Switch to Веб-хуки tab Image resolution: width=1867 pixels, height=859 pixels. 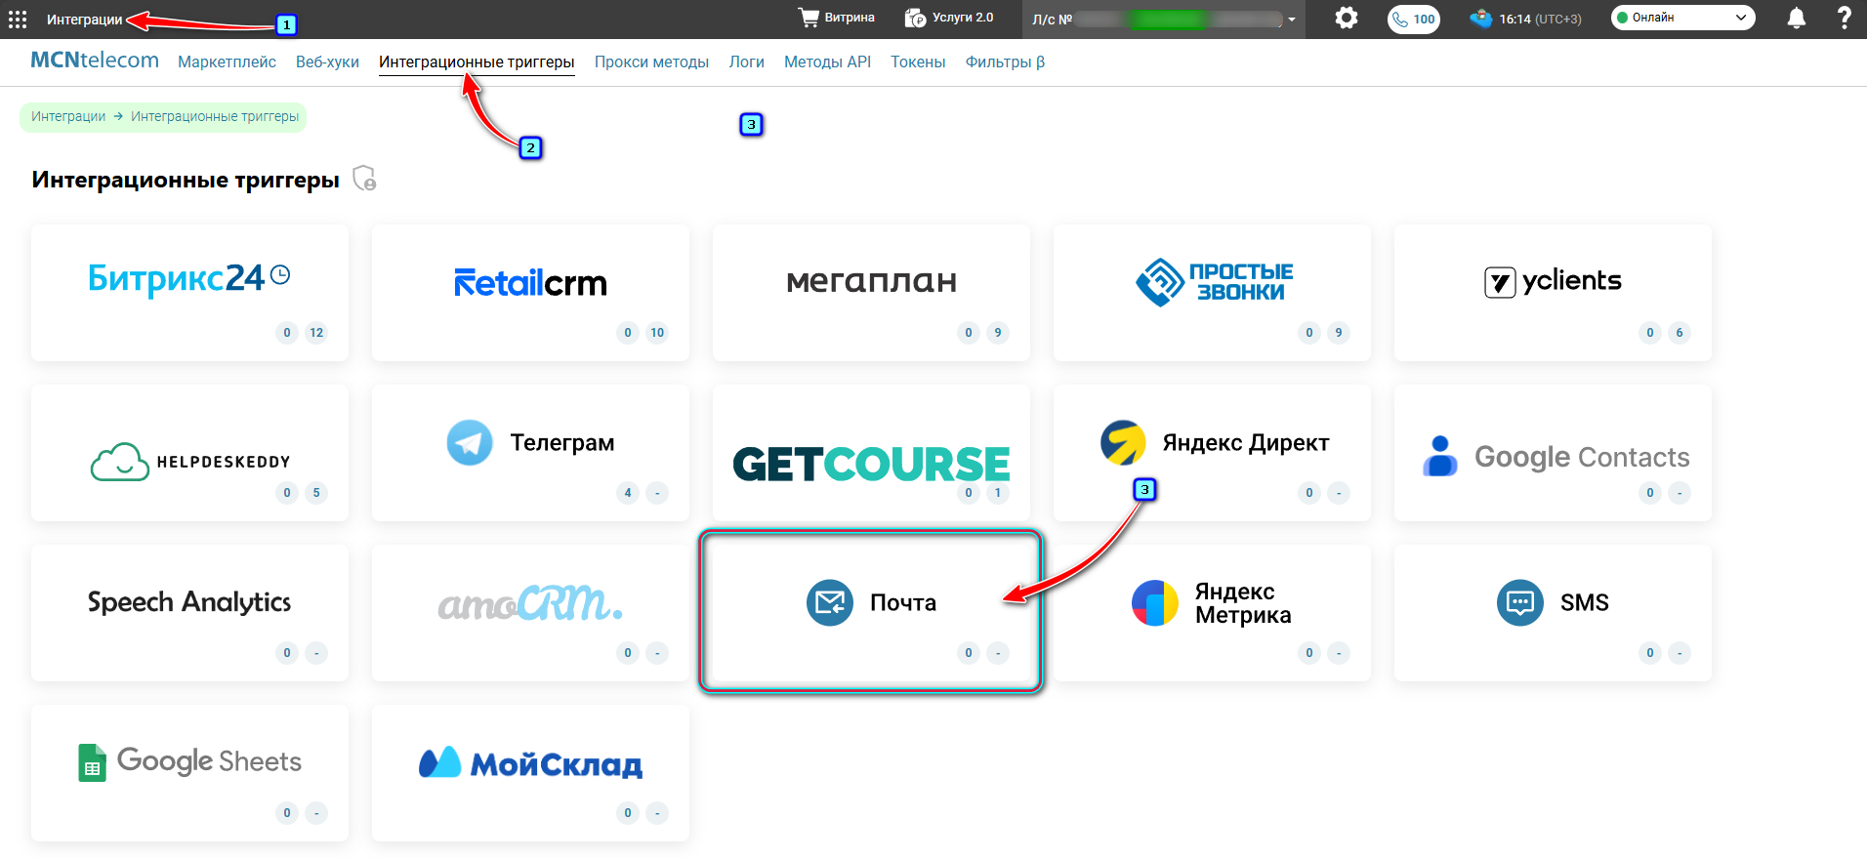tap(327, 61)
